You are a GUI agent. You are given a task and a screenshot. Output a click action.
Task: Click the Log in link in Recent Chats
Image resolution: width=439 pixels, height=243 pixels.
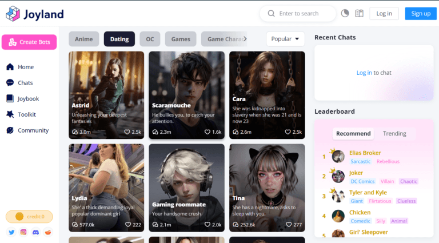pyautogui.click(x=364, y=73)
